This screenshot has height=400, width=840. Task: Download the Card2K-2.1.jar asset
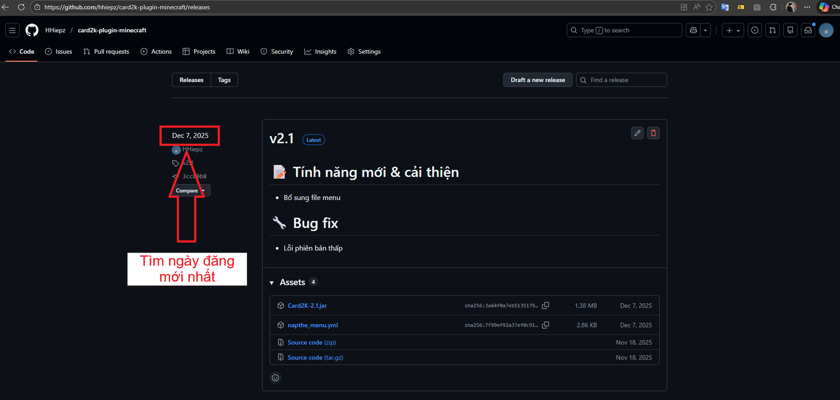point(307,305)
